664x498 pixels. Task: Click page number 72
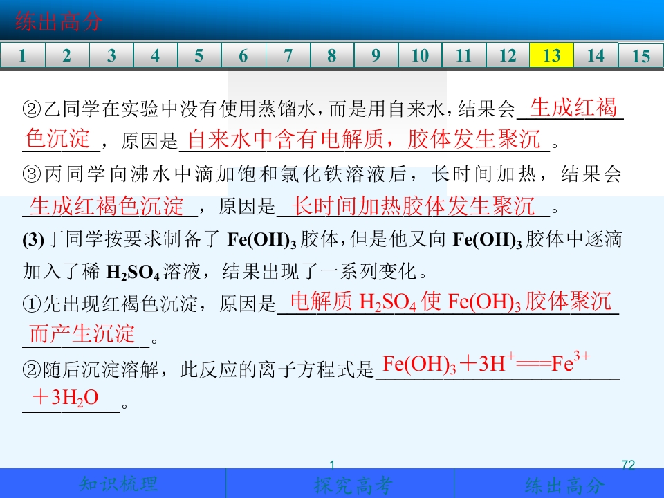pos(628,465)
